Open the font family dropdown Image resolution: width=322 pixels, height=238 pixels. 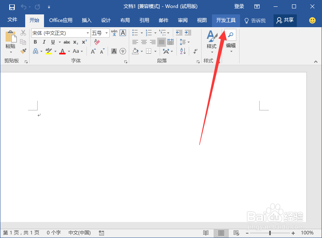pyautogui.click(x=88, y=33)
